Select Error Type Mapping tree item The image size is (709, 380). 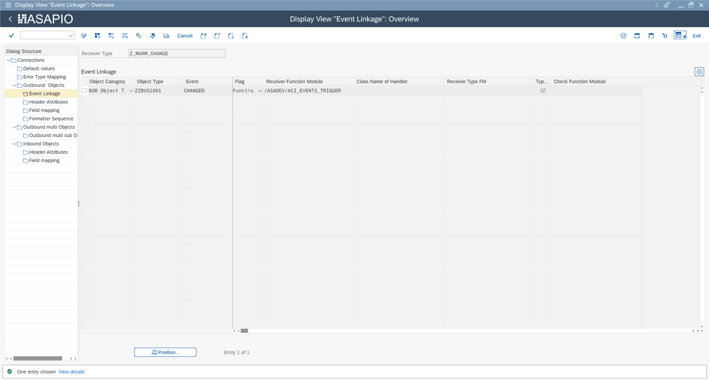(x=44, y=77)
